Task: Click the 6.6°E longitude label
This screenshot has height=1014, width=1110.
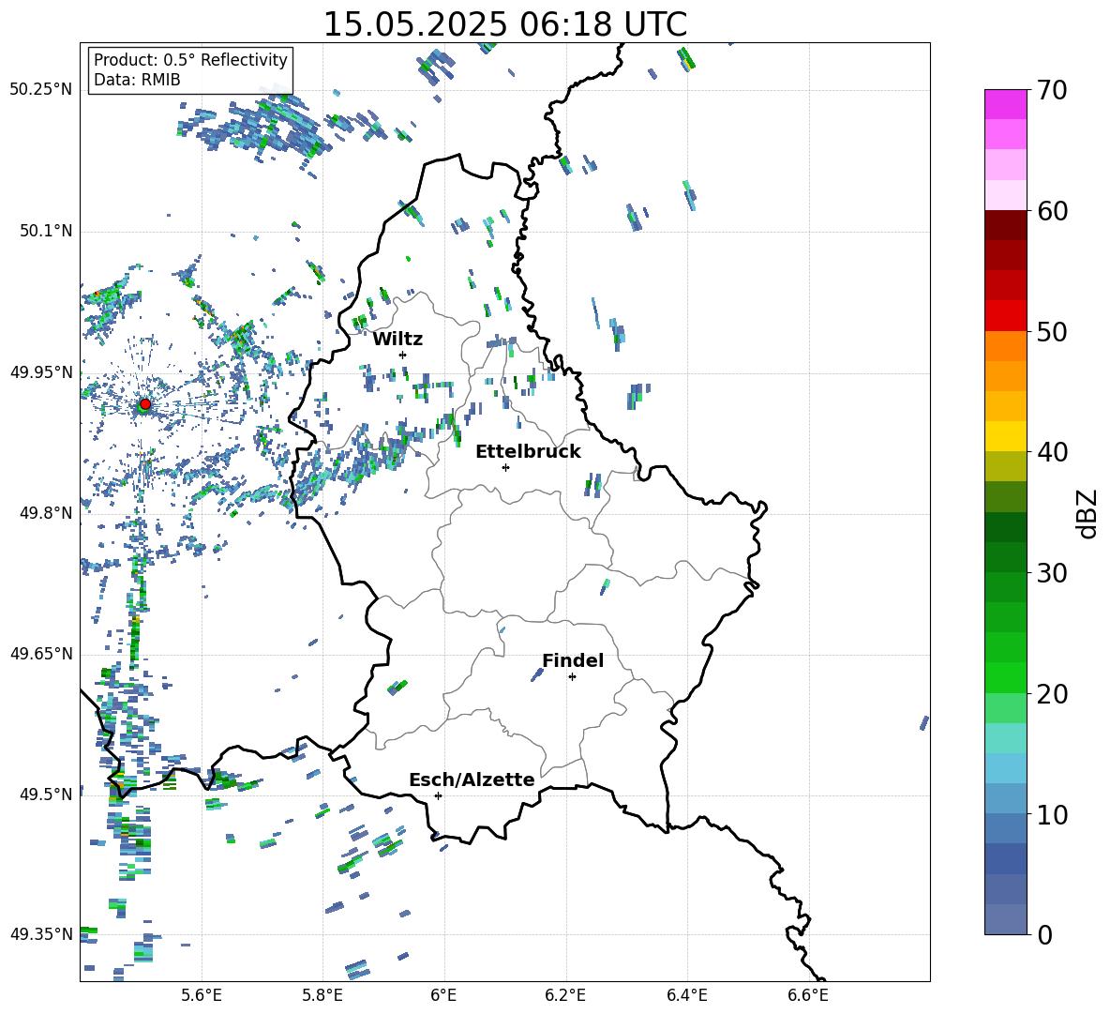Action: pyautogui.click(x=808, y=995)
